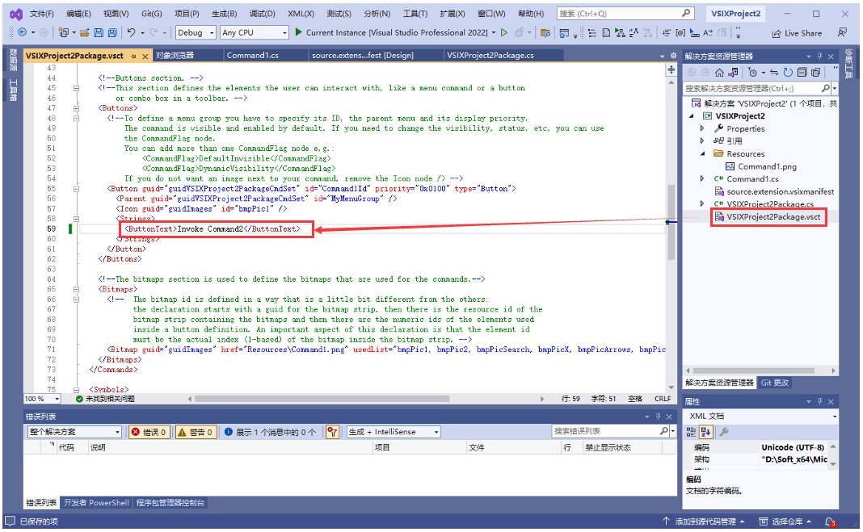Click the New Project icon in the toolbar
The image size is (863, 532).
point(63,33)
